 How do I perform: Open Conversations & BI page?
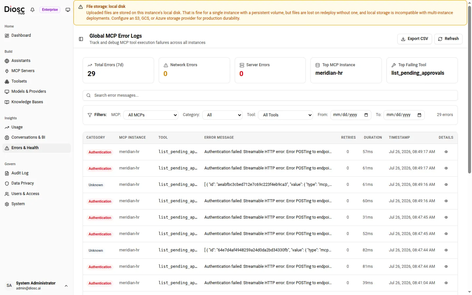36,137
